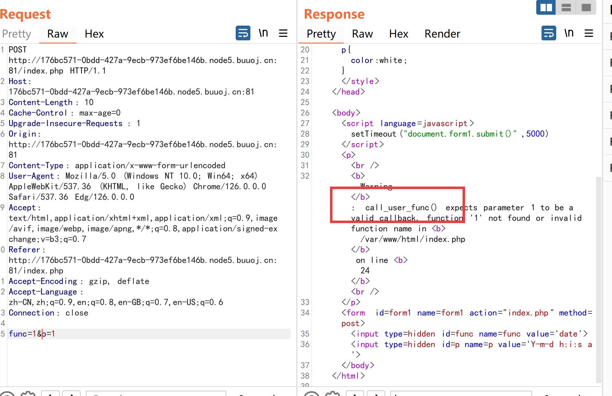Open search settings gear under Response panel
612x396 pixels.
pyautogui.click(x=332, y=394)
